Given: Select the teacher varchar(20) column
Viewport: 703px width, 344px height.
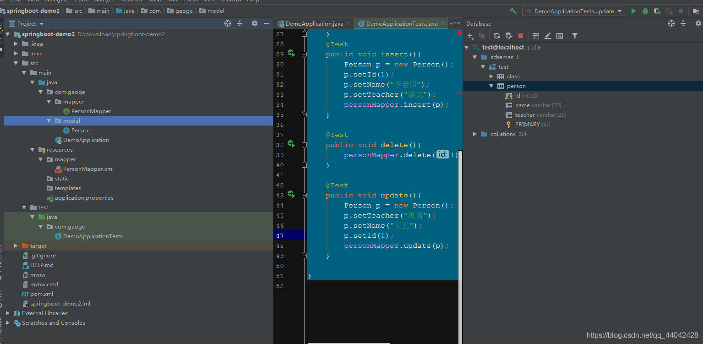Looking at the screenshot, I should point(540,115).
